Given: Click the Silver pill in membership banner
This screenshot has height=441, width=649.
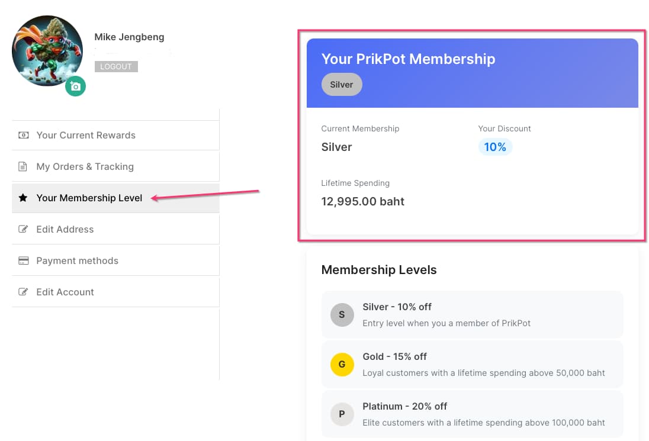Looking at the screenshot, I should pos(342,85).
